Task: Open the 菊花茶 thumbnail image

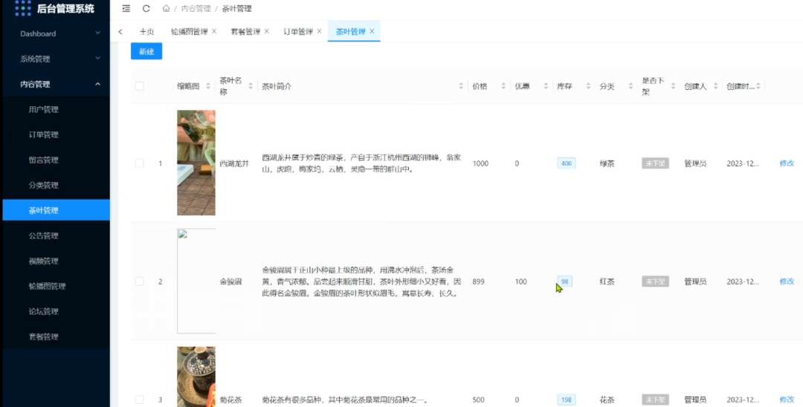Action: point(196,377)
